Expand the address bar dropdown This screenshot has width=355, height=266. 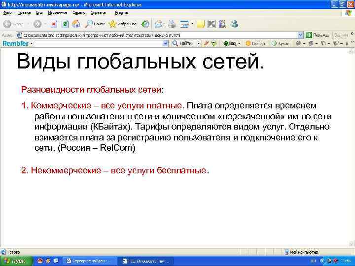click(300, 35)
